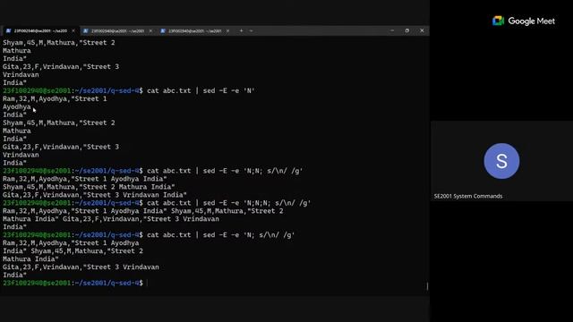573x322 pixels.
Task: Click the first tab's terminal profile icon
Action: [x=8, y=31]
